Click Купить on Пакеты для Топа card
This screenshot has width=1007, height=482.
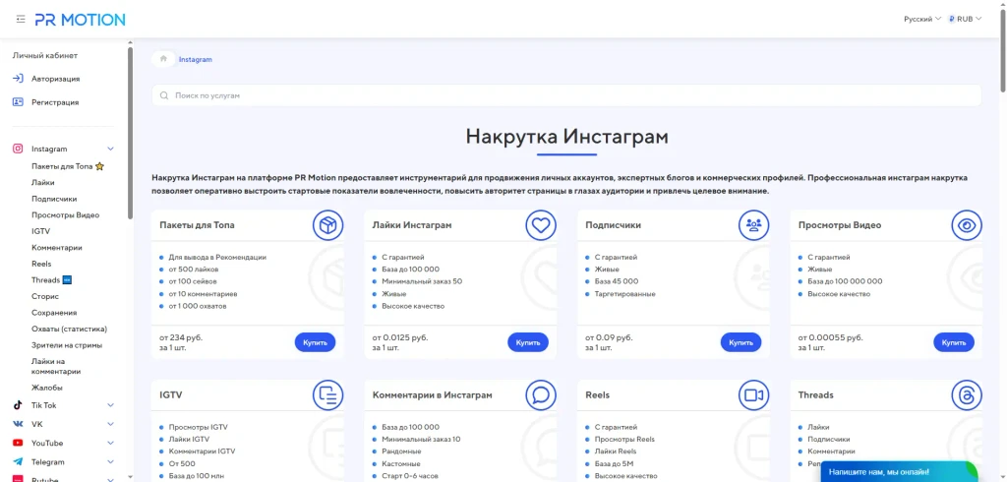[x=316, y=342]
